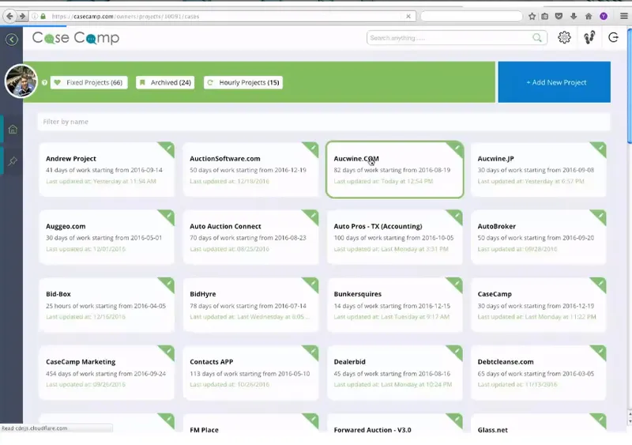The height and width of the screenshot is (445, 632).
Task: Open the Contacts APP project
Action: (x=250, y=373)
